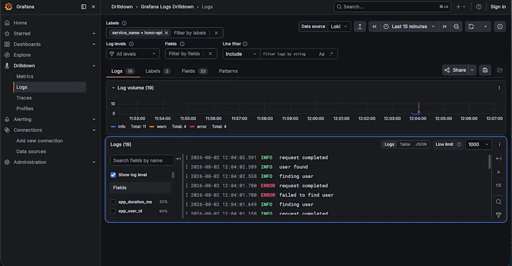Collapse the Log volume panel
The height and width of the screenshot is (266, 512).
coord(113,88)
